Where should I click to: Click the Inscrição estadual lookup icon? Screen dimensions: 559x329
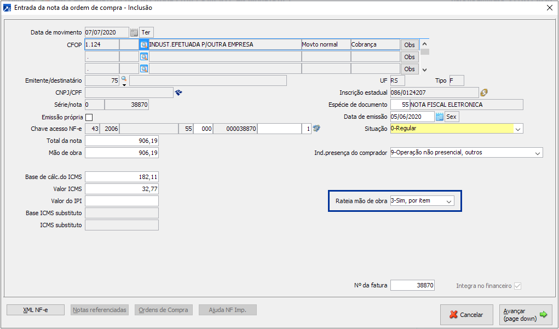[484, 93]
